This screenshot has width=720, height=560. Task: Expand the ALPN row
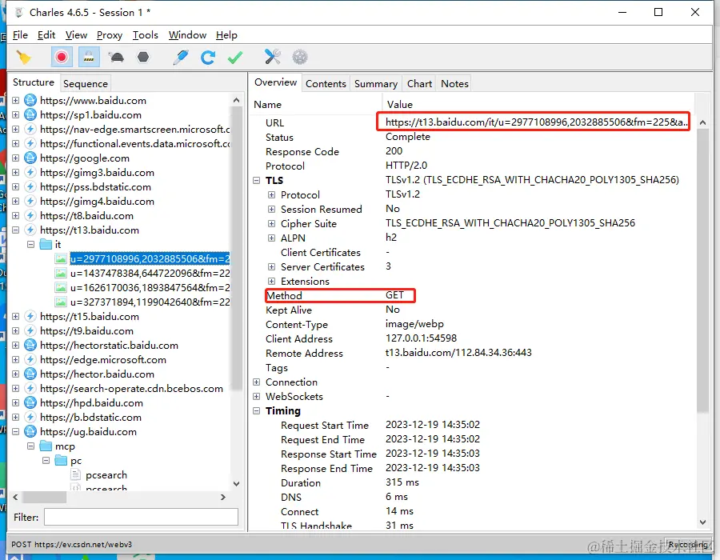point(271,238)
